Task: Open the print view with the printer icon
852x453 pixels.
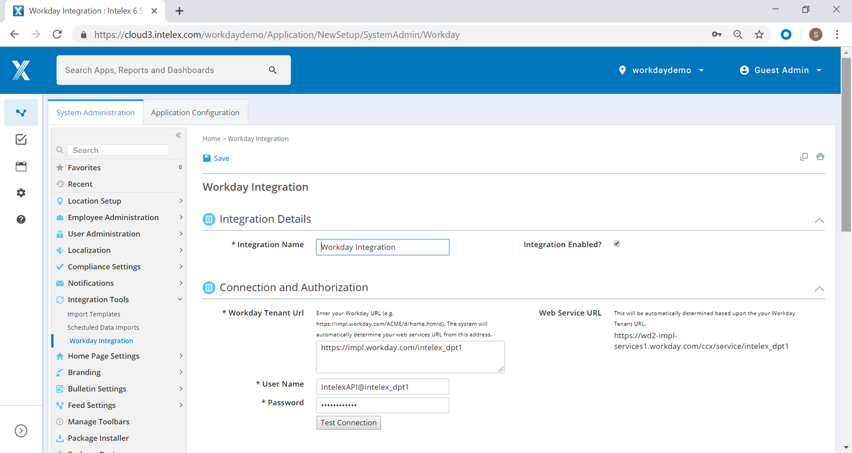Action: tap(820, 156)
